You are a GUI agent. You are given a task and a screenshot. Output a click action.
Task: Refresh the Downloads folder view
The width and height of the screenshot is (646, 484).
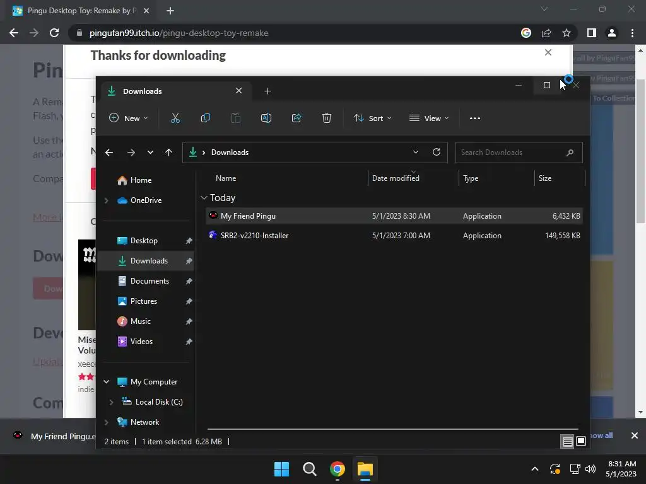pos(437,153)
